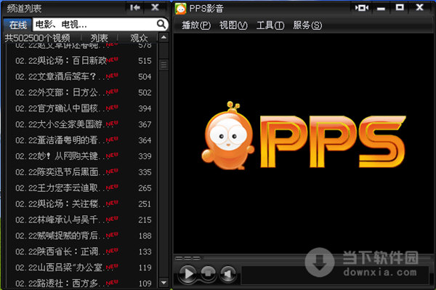Click viewer count 251

coord(145,204)
